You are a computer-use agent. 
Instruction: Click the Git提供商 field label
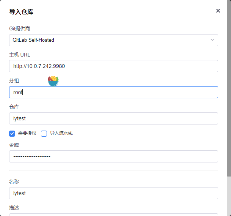20,28
